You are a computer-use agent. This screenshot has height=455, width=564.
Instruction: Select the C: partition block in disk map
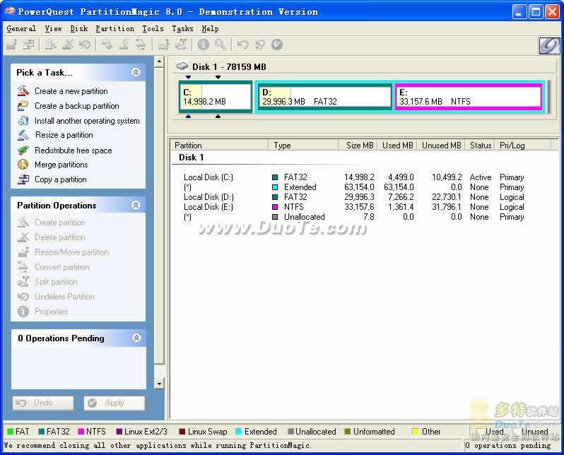pos(216,97)
